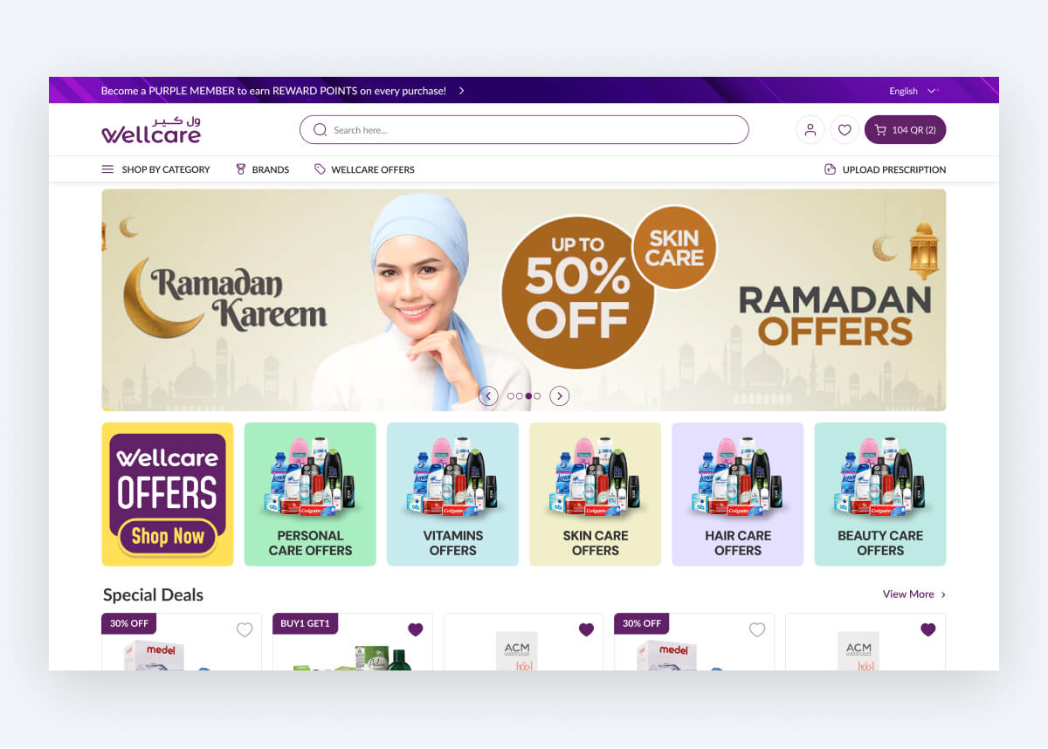Select the first carousel indicator dot

[x=511, y=396]
